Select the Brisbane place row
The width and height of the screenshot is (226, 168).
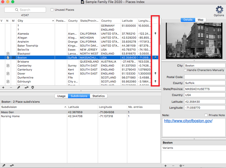79,62
